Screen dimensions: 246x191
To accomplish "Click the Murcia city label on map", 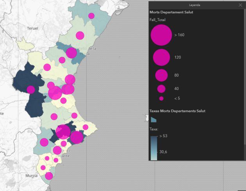I will [x=31, y=176].
